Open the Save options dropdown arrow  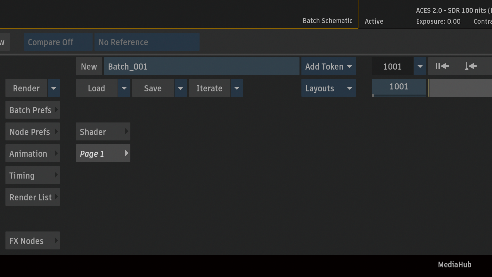pyautogui.click(x=180, y=88)
